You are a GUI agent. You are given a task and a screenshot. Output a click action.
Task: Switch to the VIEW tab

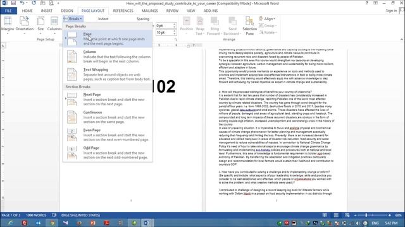click(x=191, y=11)
